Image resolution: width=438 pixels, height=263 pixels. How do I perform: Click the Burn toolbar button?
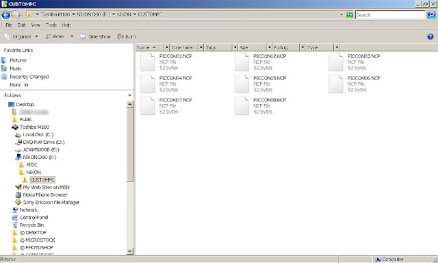point(127,36)
